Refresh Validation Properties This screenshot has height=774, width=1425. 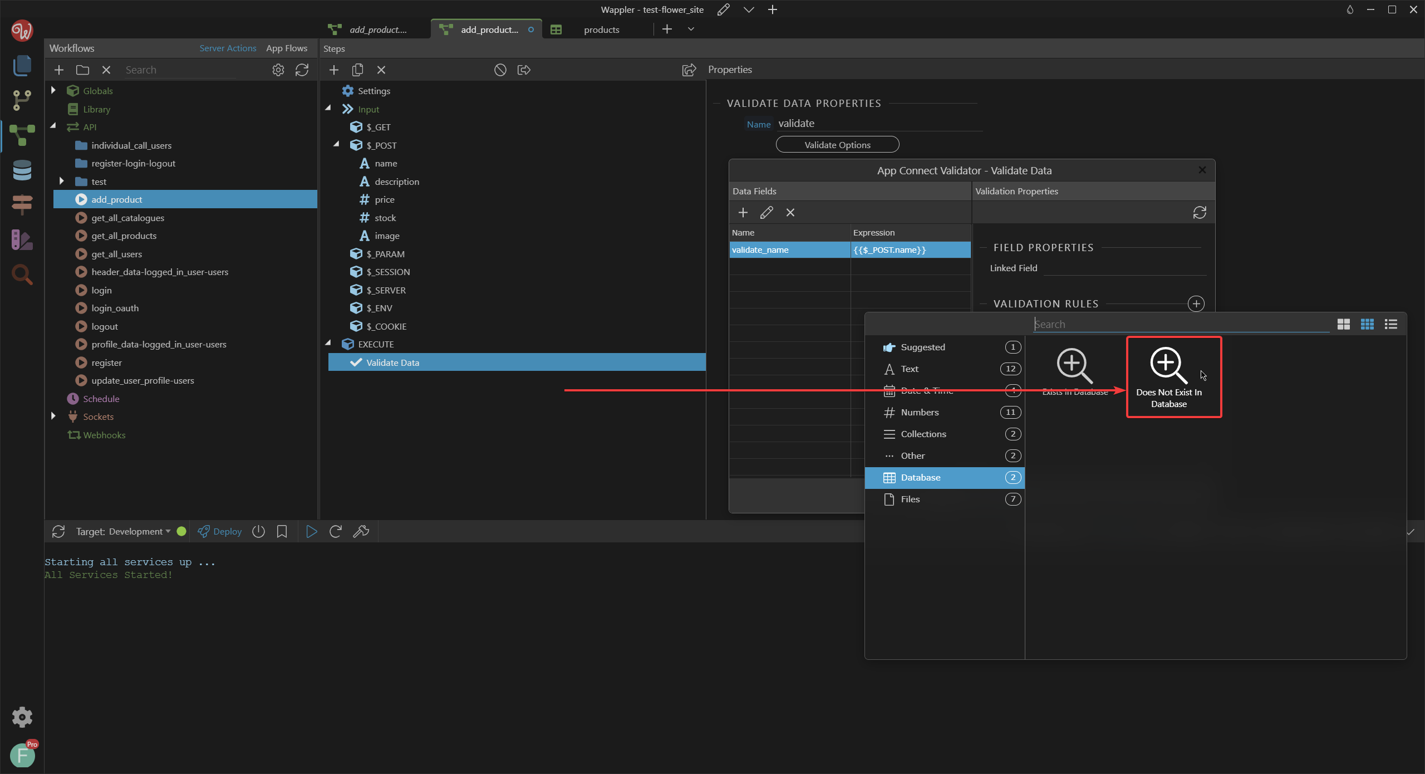(x=1200, y=212)
